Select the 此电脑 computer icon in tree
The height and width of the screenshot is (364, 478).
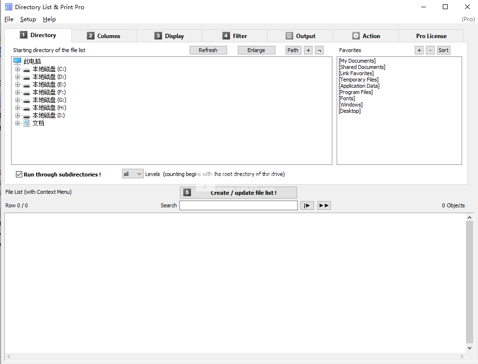click(17, 61)
